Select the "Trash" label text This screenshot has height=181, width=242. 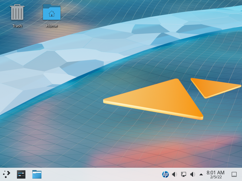click(x=17, y=26)
